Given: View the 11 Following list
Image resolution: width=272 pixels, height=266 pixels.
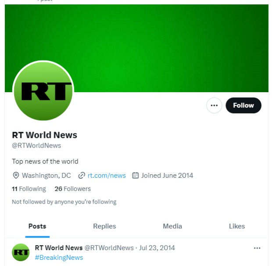Looking at the screenshot, I should (x=29, y=189).
